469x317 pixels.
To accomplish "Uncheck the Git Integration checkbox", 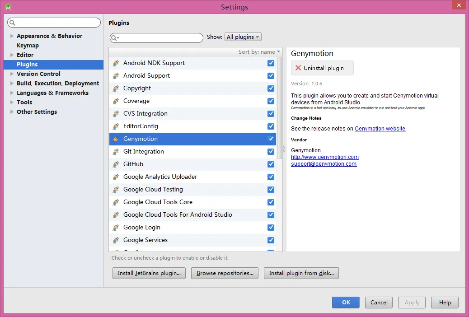I will pos(271,152).
